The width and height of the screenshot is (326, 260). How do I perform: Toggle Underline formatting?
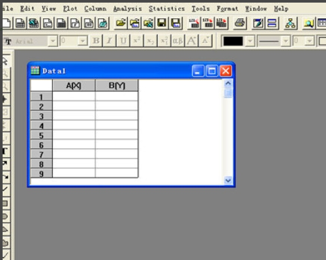tap(123, 41)
